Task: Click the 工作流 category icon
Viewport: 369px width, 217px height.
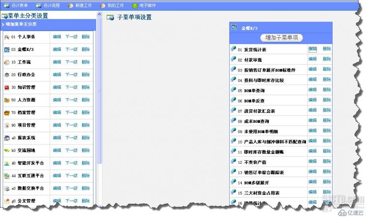Action: (x=7, y=62)
